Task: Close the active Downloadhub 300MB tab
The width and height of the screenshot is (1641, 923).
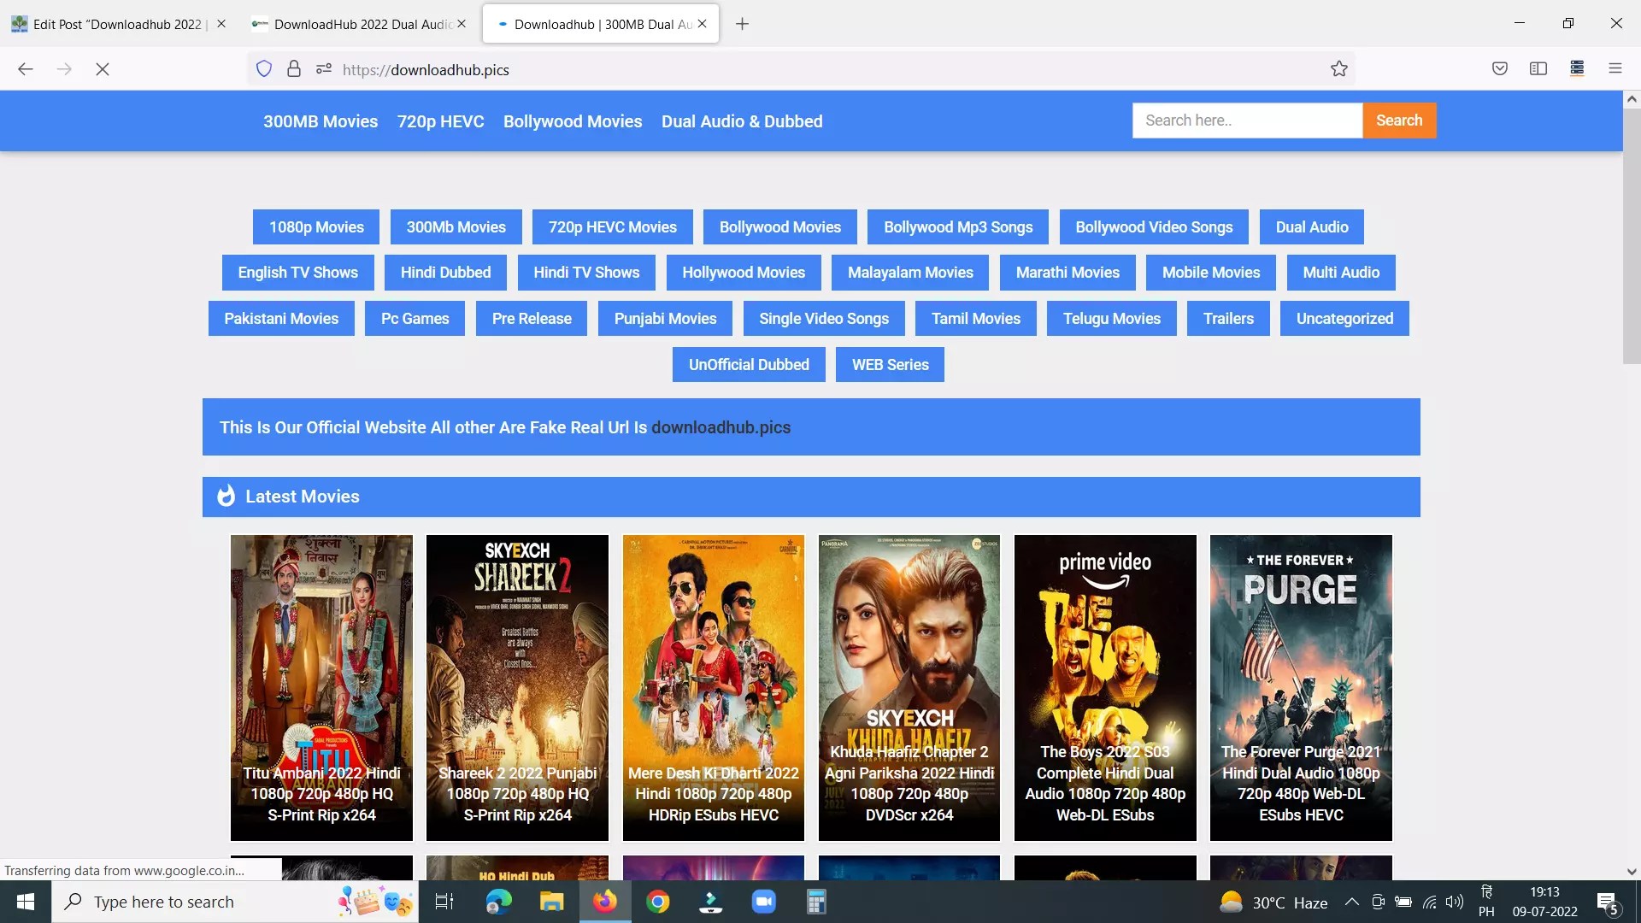Action: pos(702,24)
